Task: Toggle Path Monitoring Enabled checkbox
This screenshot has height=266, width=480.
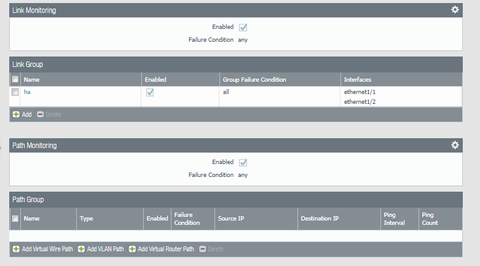Action: [243, 163]
